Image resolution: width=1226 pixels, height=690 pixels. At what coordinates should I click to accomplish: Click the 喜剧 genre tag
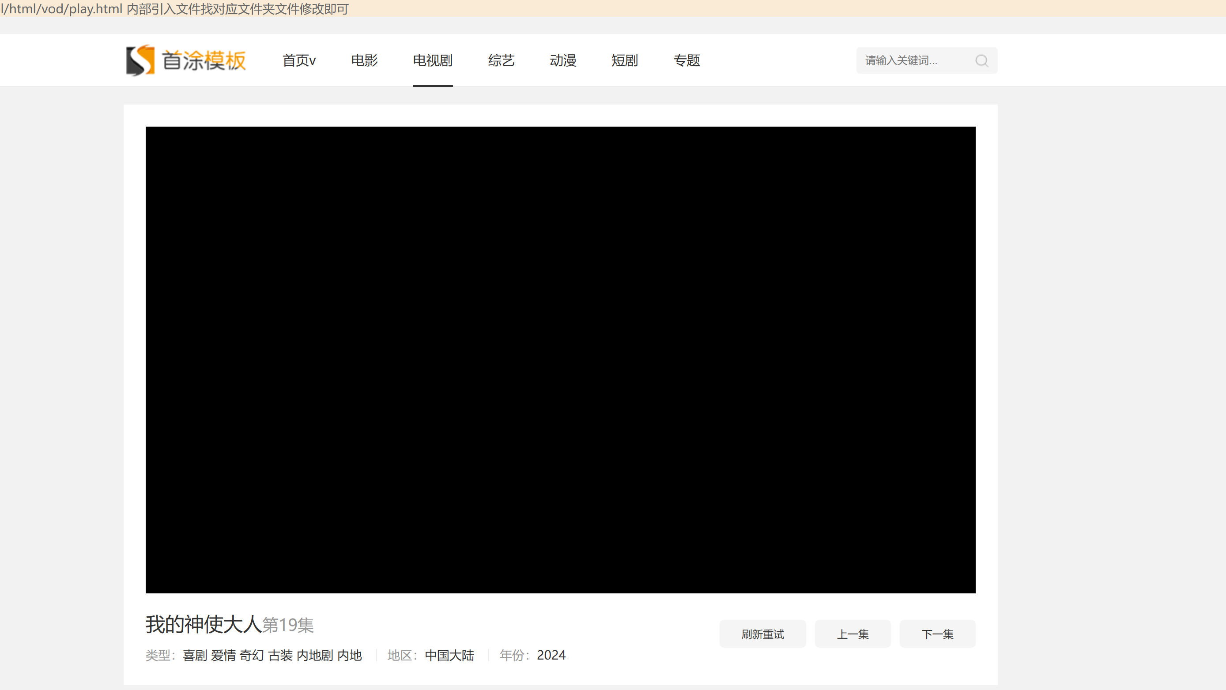click(x=195, y=655)
